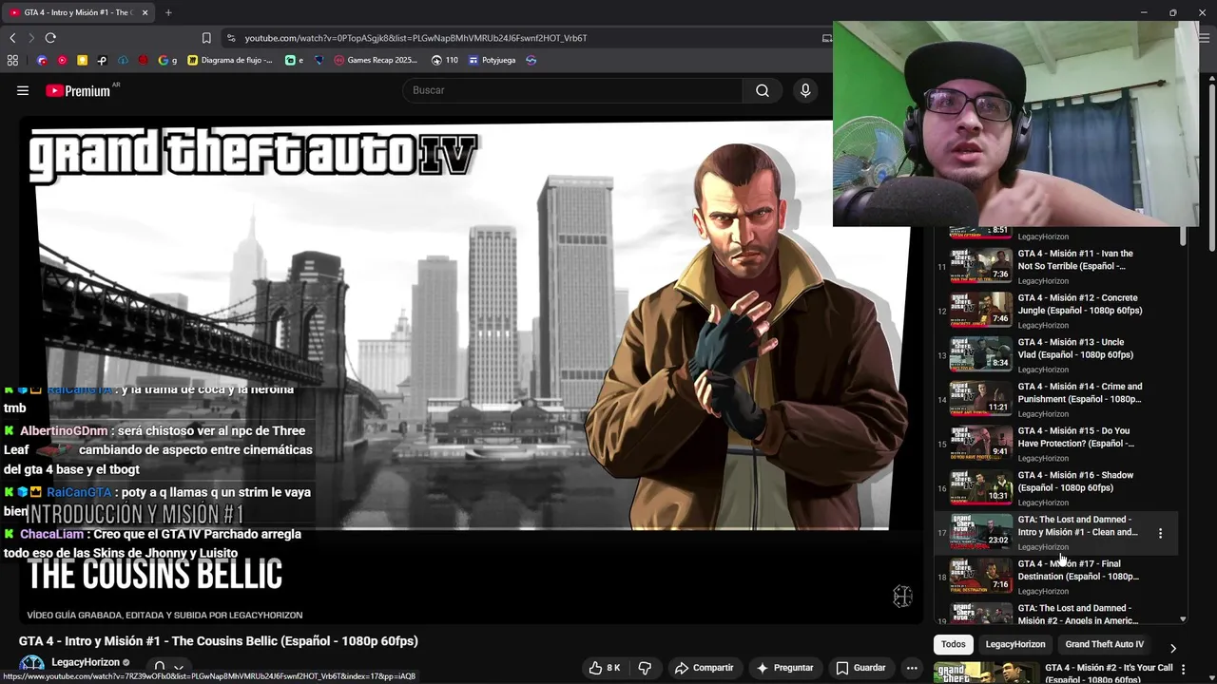1217x684 pixels.
Task: Open the yellow bookmark icon
Action: 83,60
